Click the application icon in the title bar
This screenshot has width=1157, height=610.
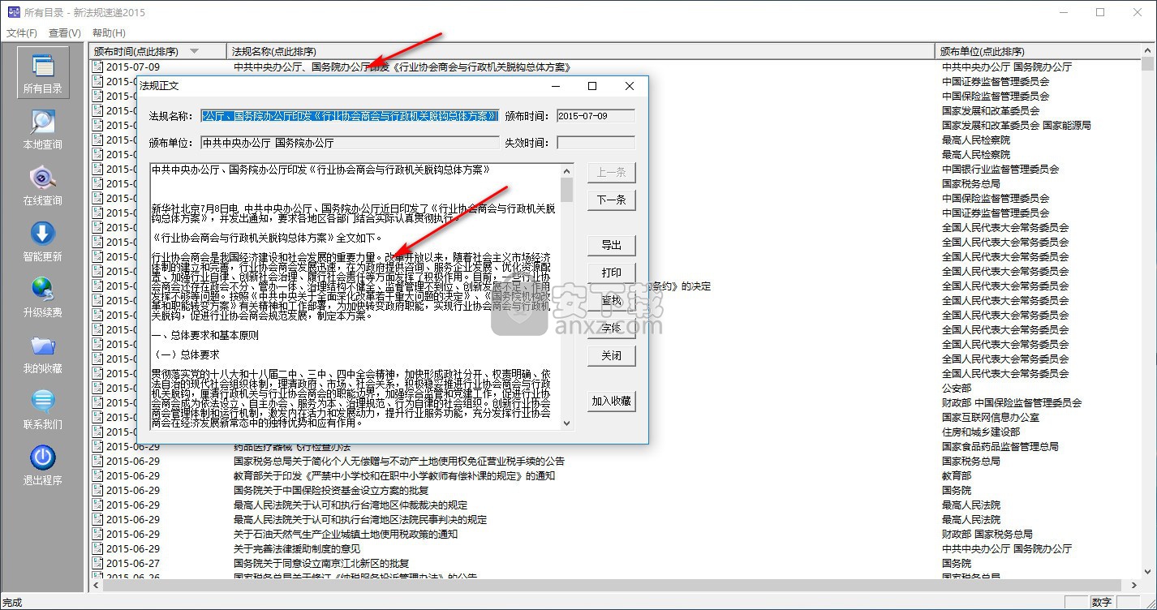[13, 12]
